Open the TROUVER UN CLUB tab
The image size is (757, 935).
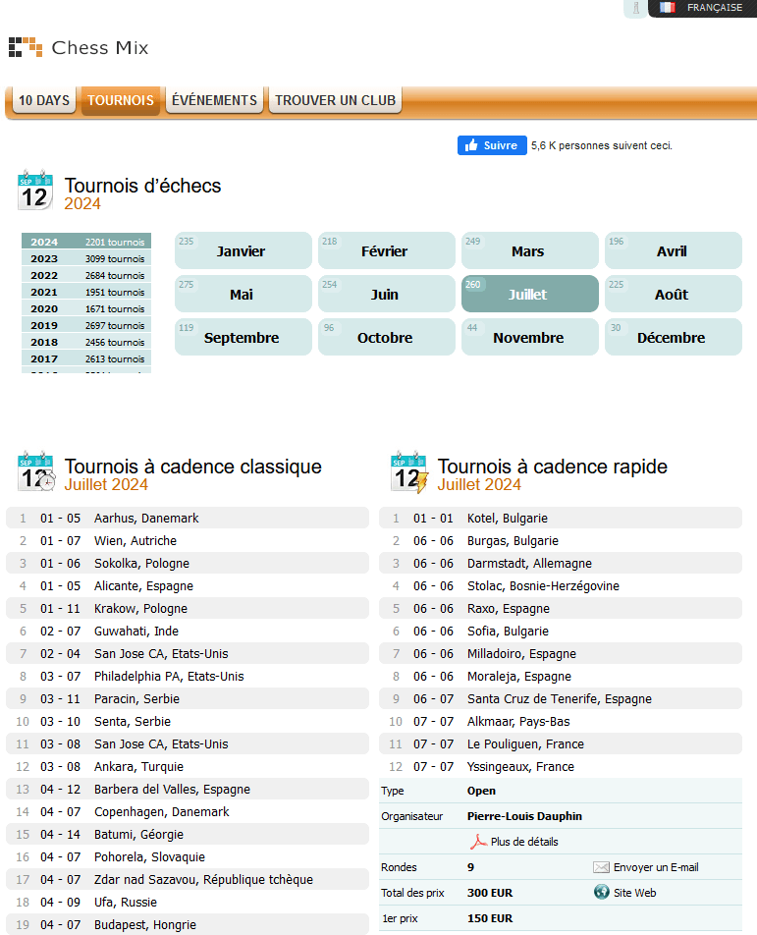335,100
